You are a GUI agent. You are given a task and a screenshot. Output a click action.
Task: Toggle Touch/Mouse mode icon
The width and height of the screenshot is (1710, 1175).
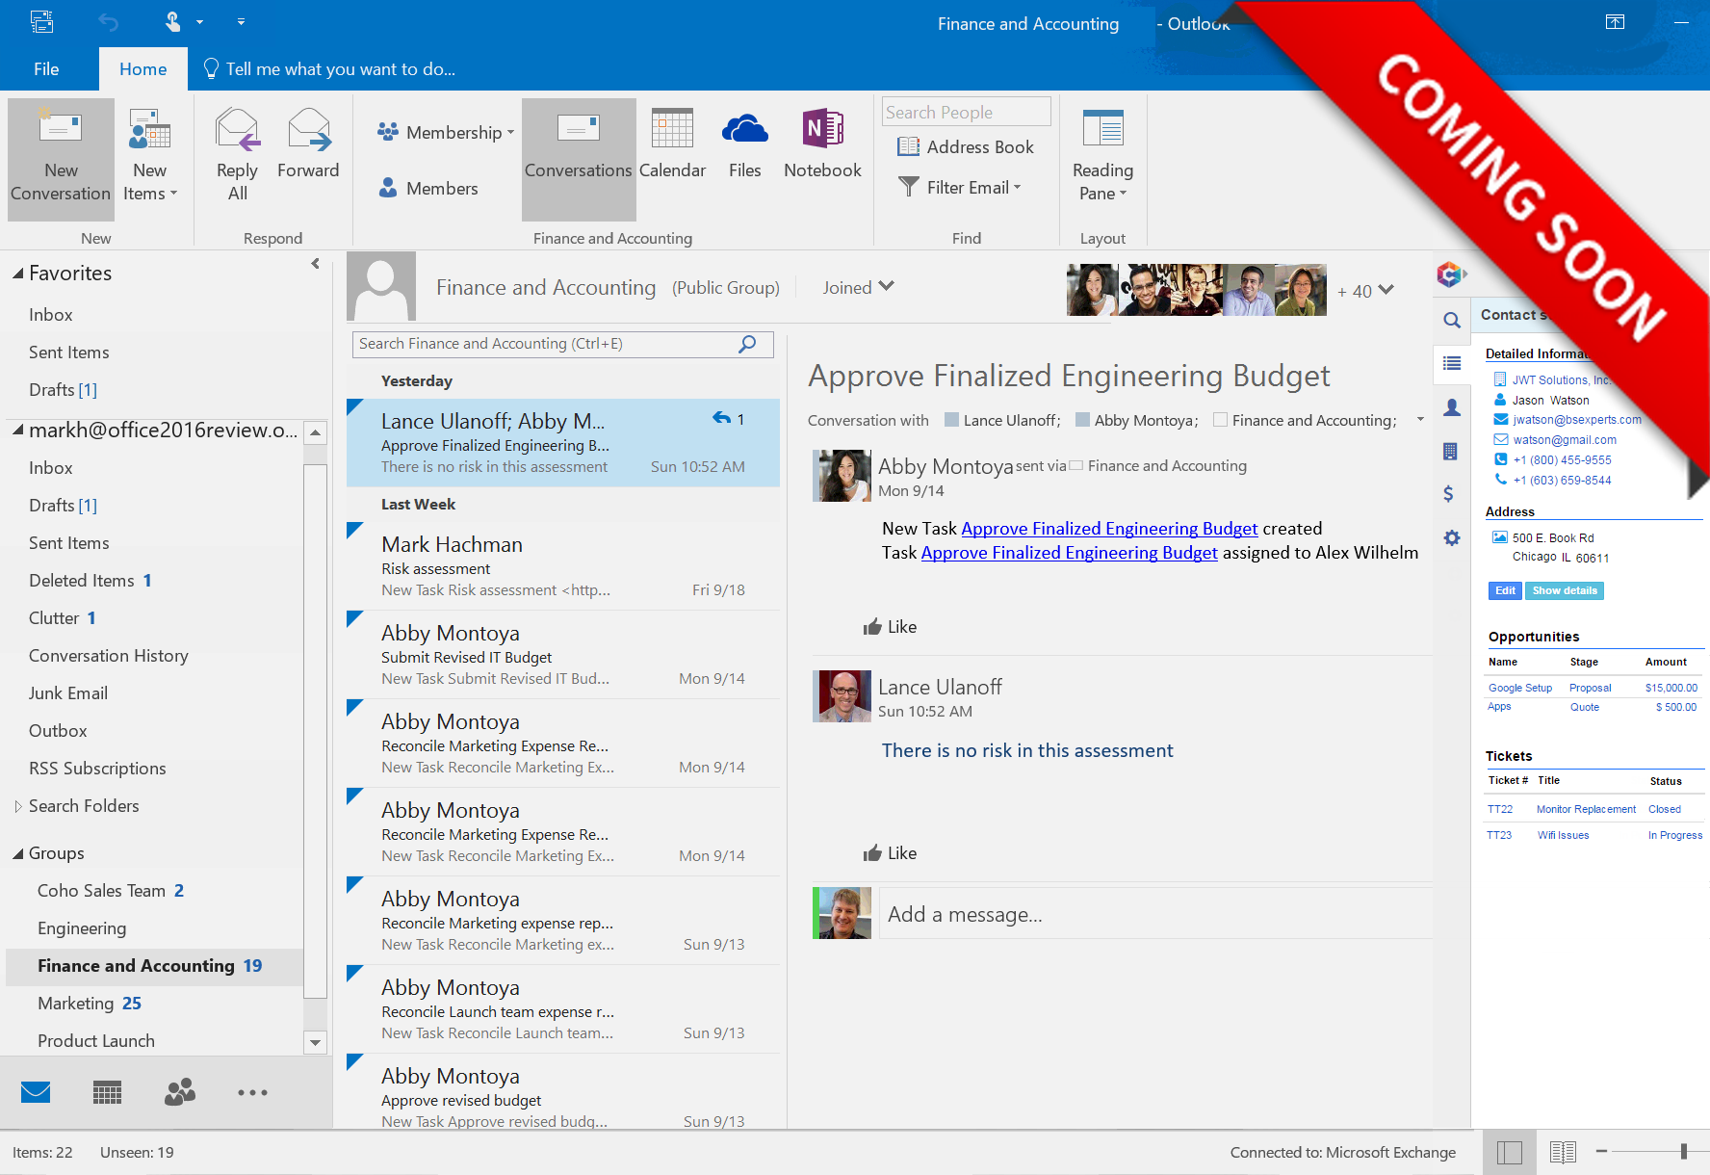(173, 21)
